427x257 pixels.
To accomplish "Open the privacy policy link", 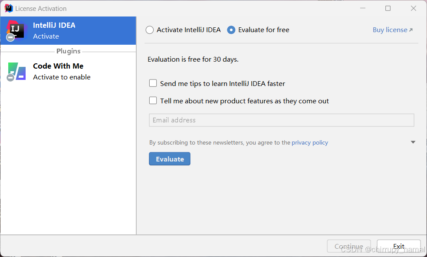I will [x=310, y=142].
